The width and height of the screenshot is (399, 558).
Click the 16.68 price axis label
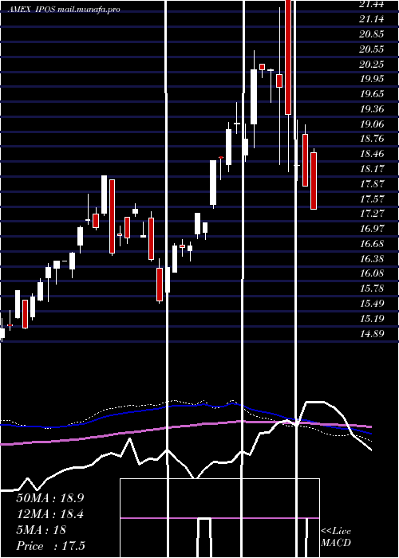point(372,243)
